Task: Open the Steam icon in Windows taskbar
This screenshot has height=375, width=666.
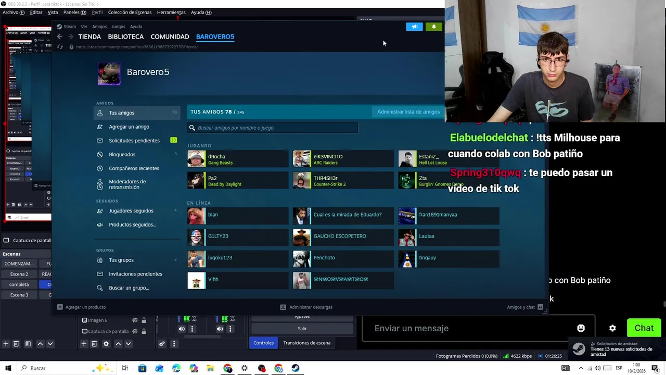Action: click(x=296, y=368)
